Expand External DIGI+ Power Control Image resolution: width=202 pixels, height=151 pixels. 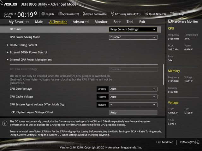[28, 53]
